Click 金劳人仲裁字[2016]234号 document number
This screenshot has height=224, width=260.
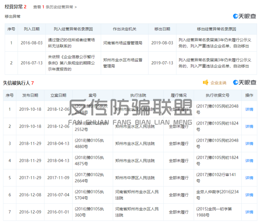coord(217,195)
